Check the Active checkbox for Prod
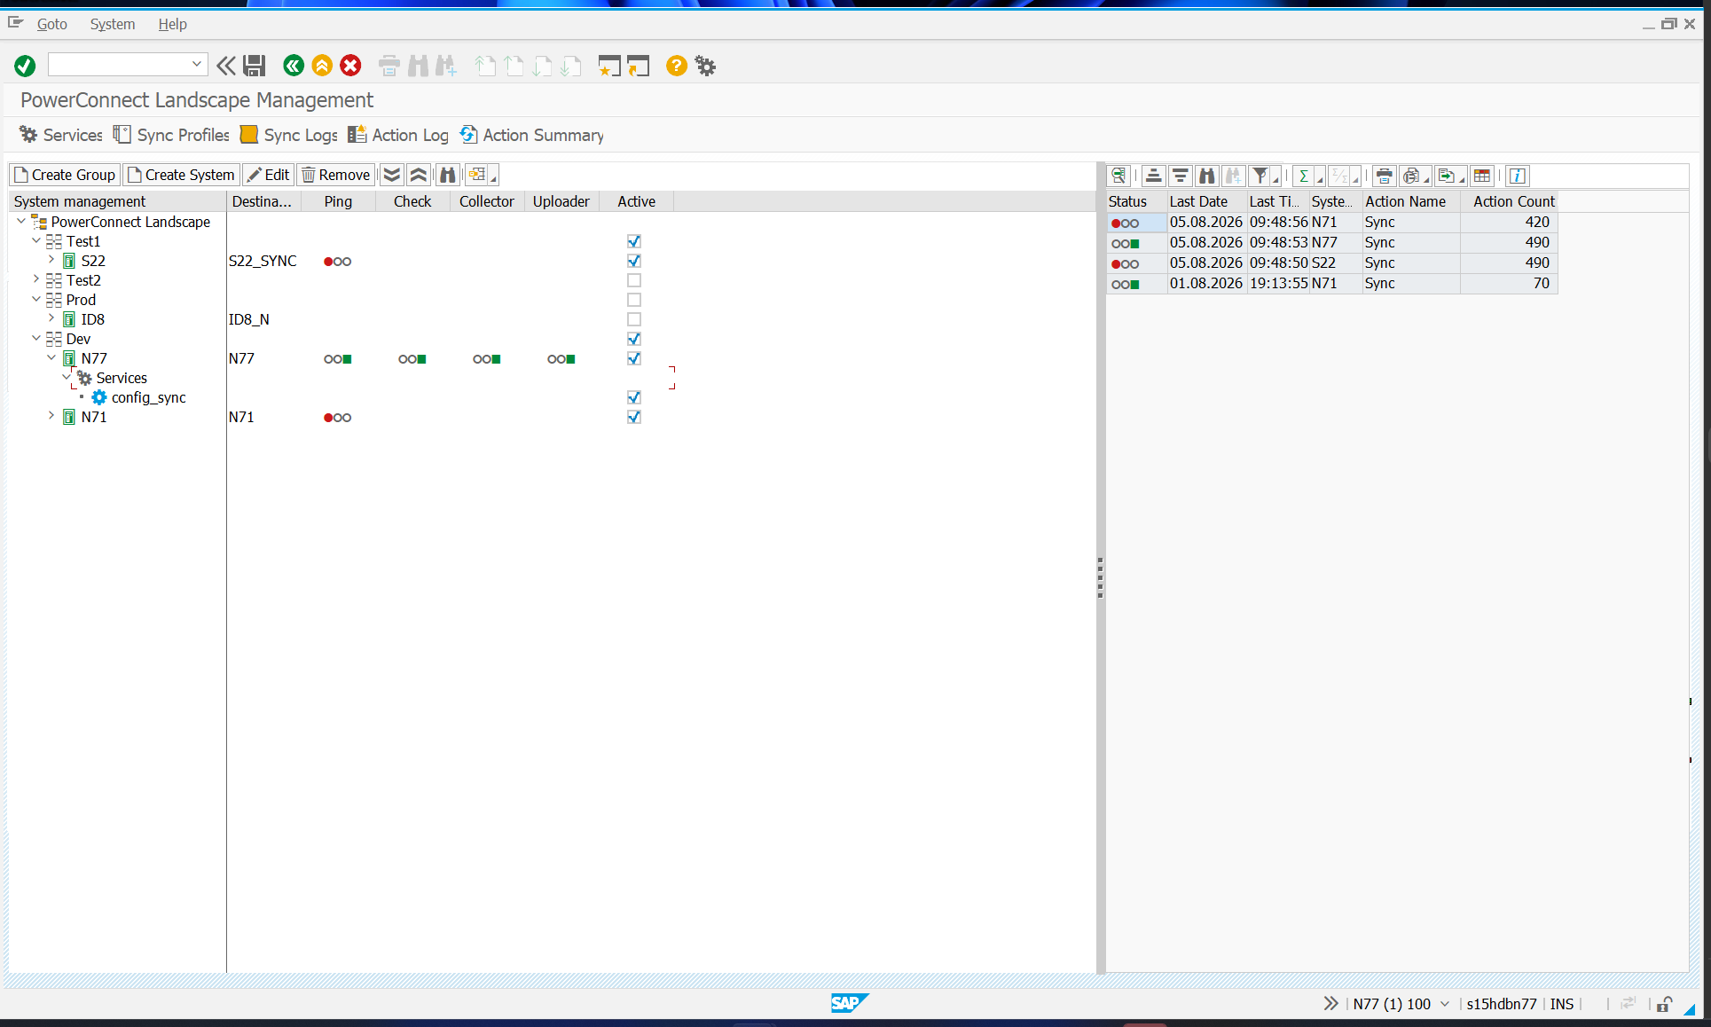The width and height of the screenshot is (1711, 1027). point(634,300)
